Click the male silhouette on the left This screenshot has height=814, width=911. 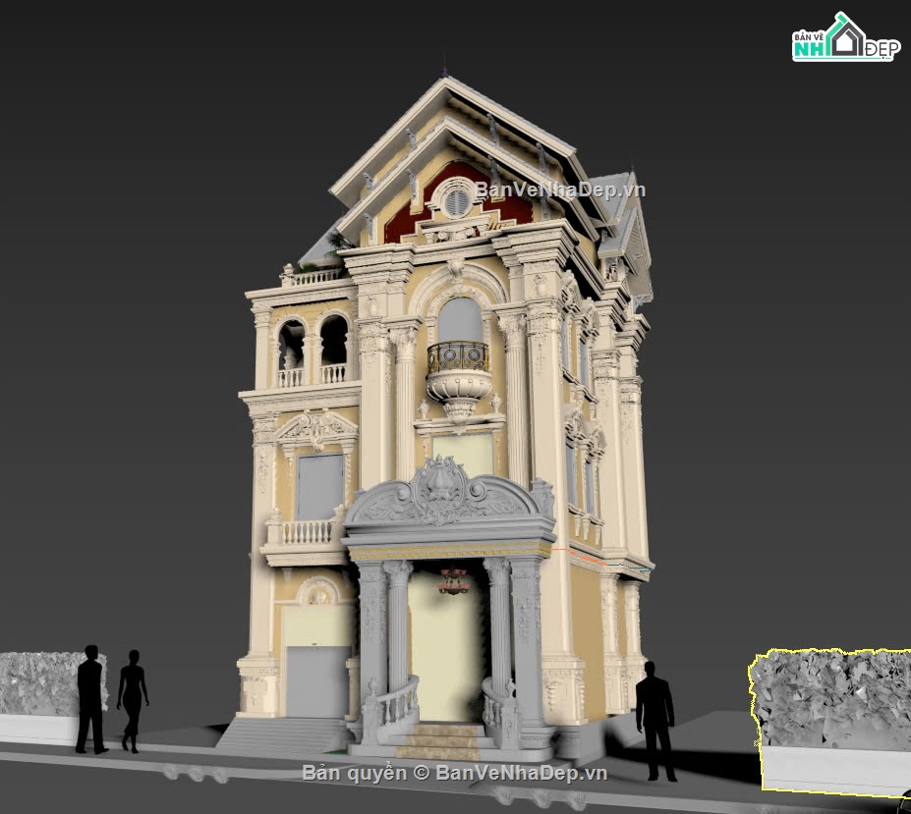pos(90,699)
